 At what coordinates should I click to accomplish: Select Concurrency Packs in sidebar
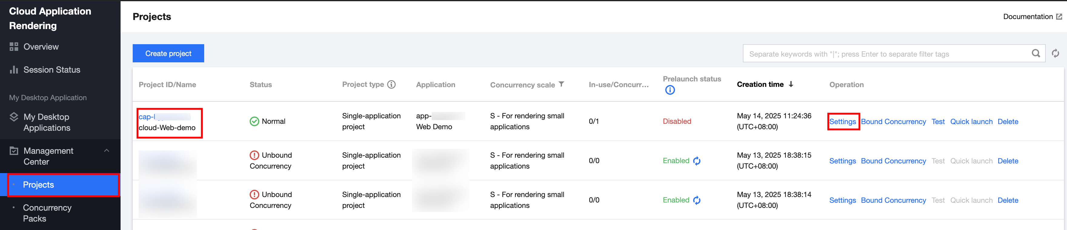[x=47, y=213]
